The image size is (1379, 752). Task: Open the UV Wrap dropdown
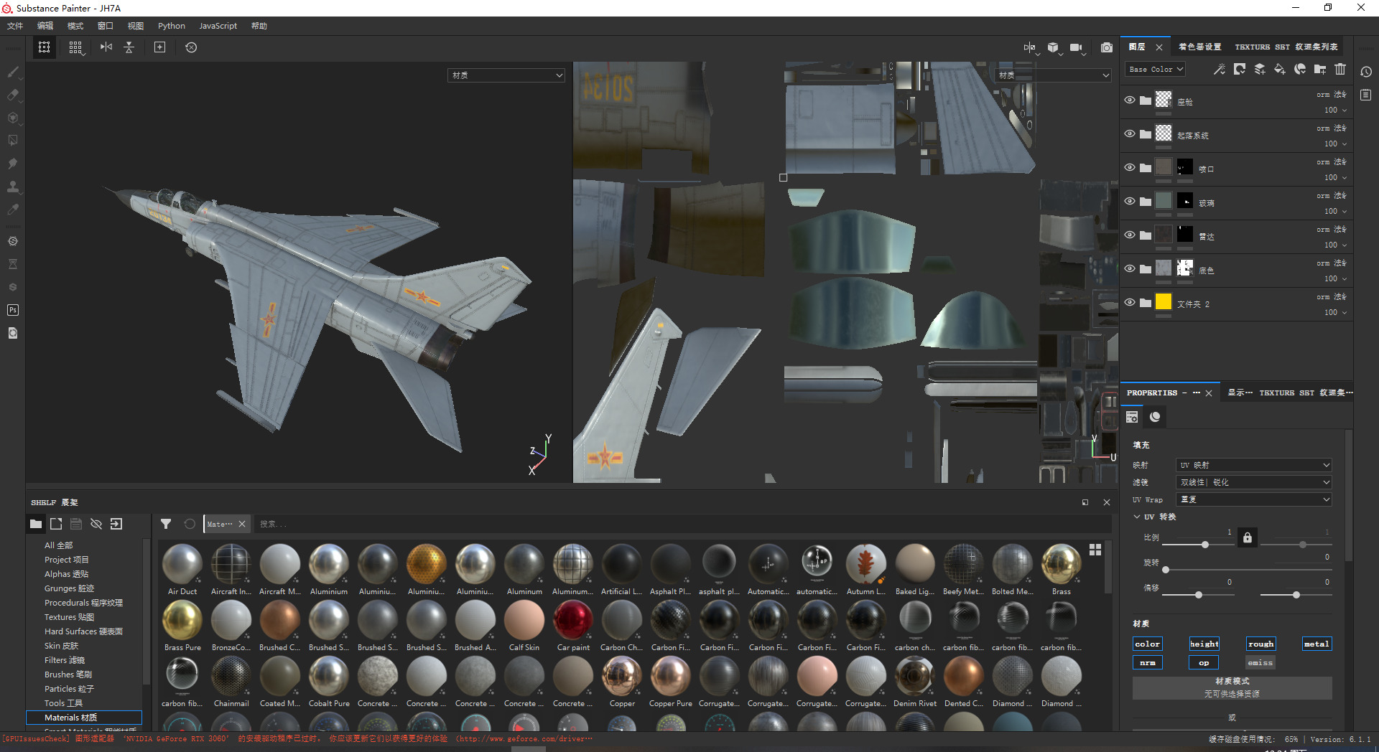1253,499
